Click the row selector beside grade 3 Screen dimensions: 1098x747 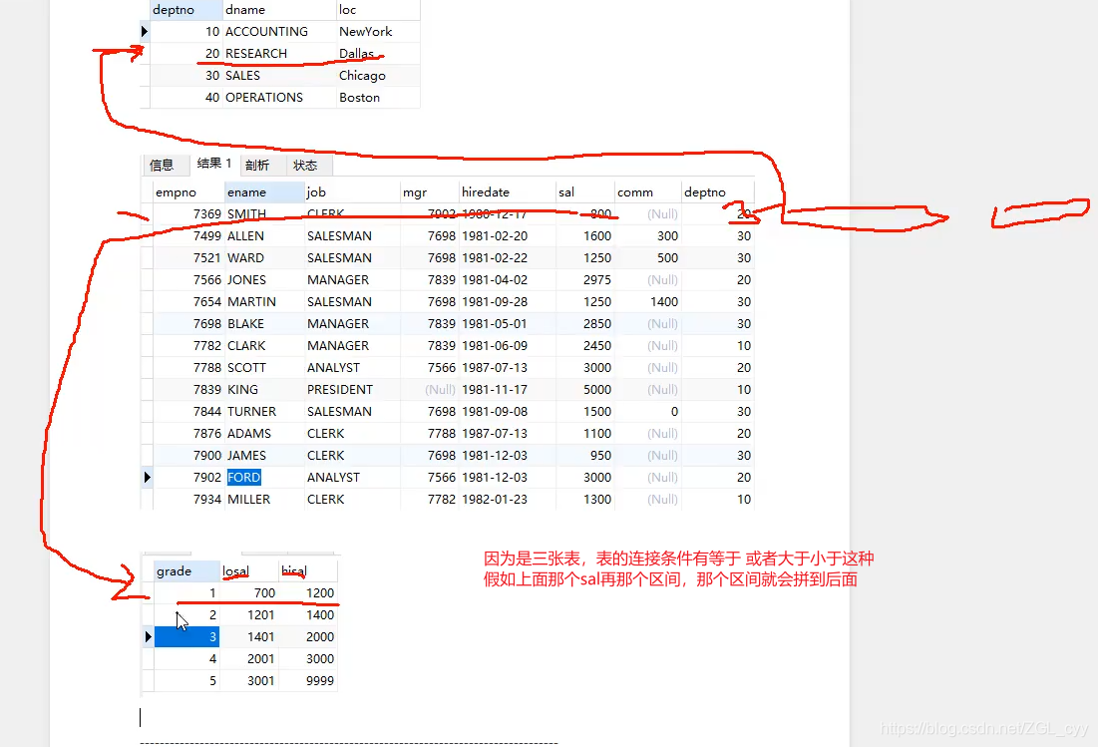click(148, 637)
